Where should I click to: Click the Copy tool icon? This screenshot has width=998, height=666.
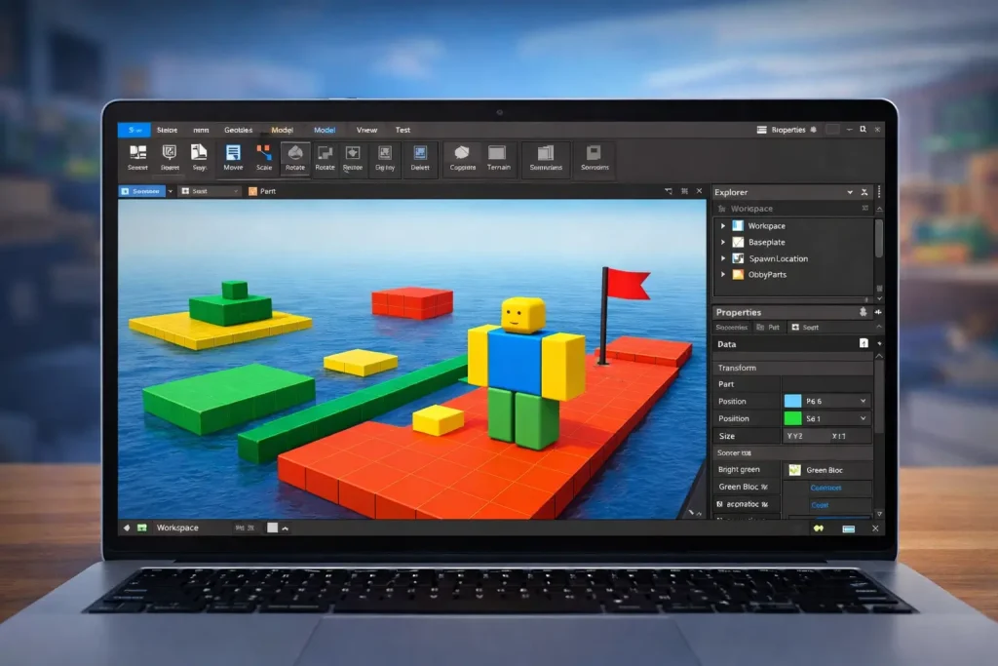click(x=464, y=158)
